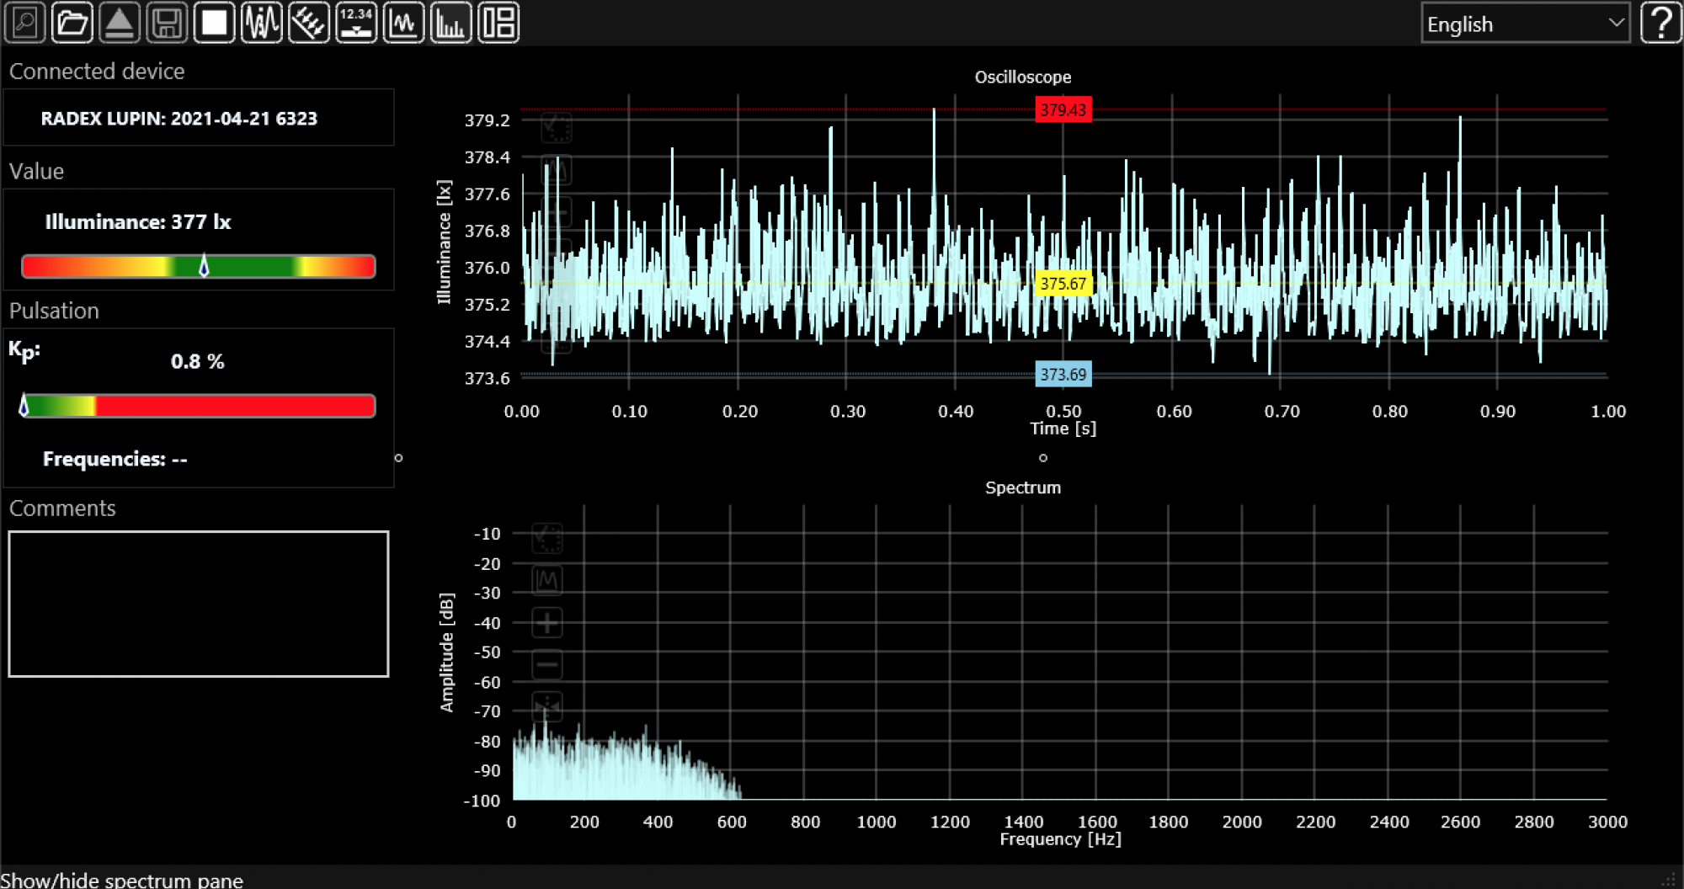Click the eject device icon

[120, 23]
